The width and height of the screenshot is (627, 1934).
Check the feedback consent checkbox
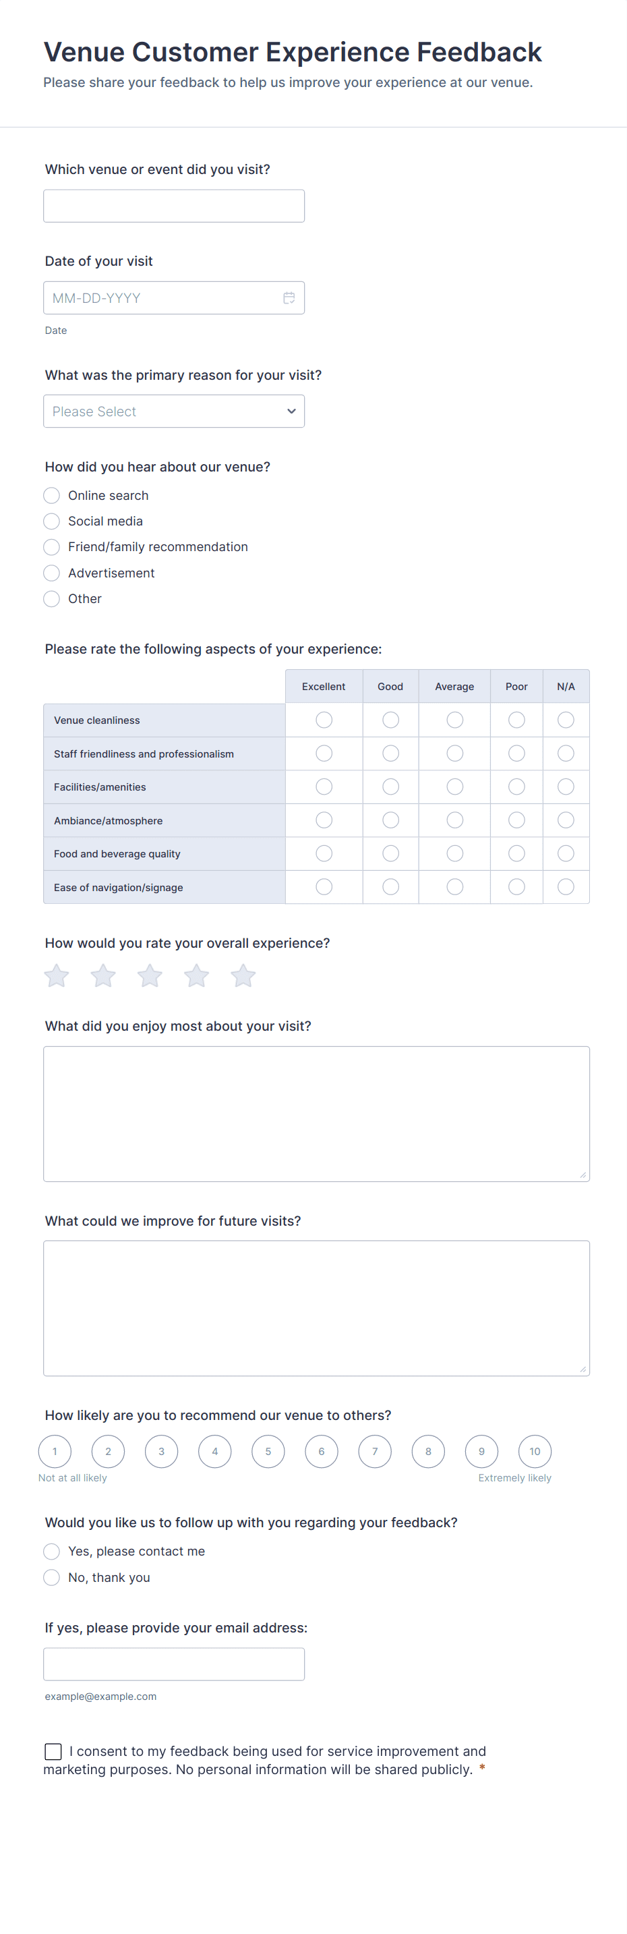[x=53, y=1752]
